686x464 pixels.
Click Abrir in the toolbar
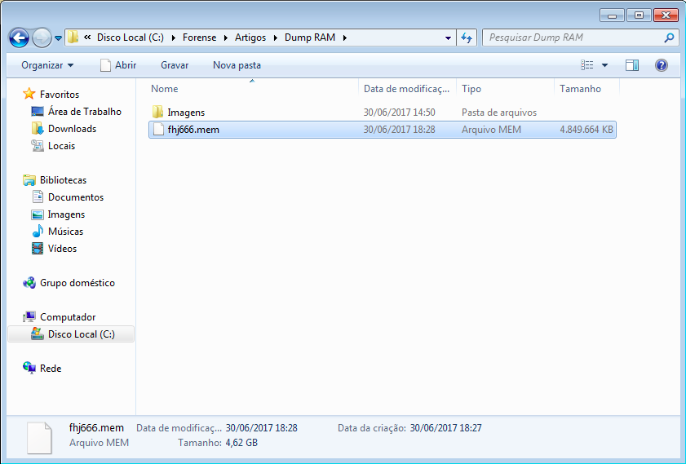pos(118,65)
